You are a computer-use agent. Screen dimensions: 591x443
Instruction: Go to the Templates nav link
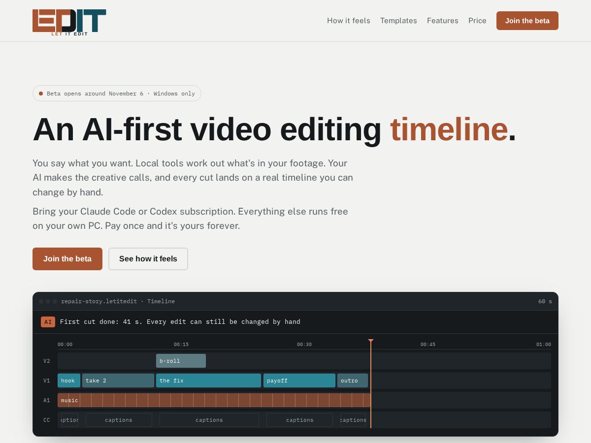(398, 21)
